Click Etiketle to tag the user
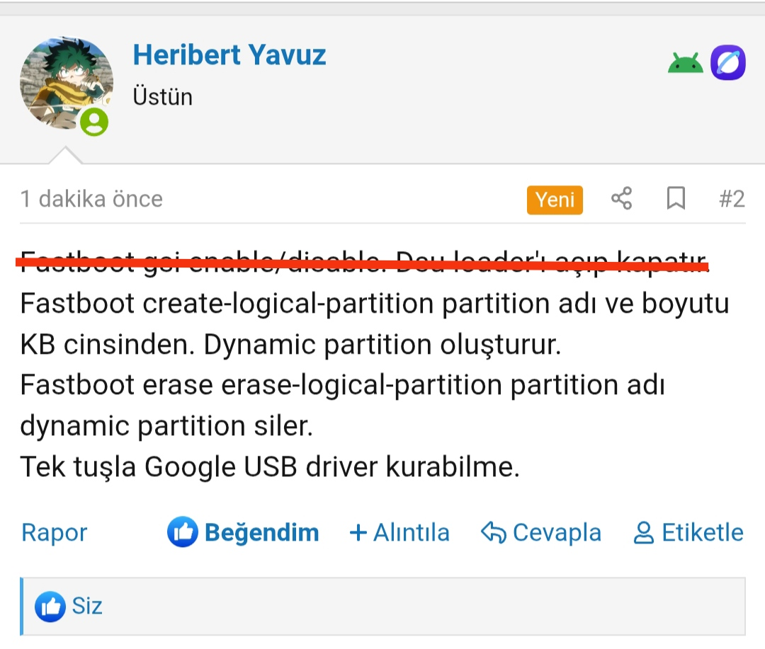The height and width of the screenshot is (649, 765). pos(688,532)
